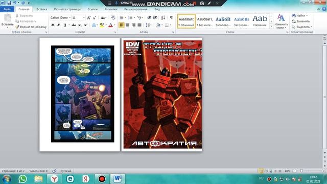Click the zoom slider handle

tap(301, 171)
